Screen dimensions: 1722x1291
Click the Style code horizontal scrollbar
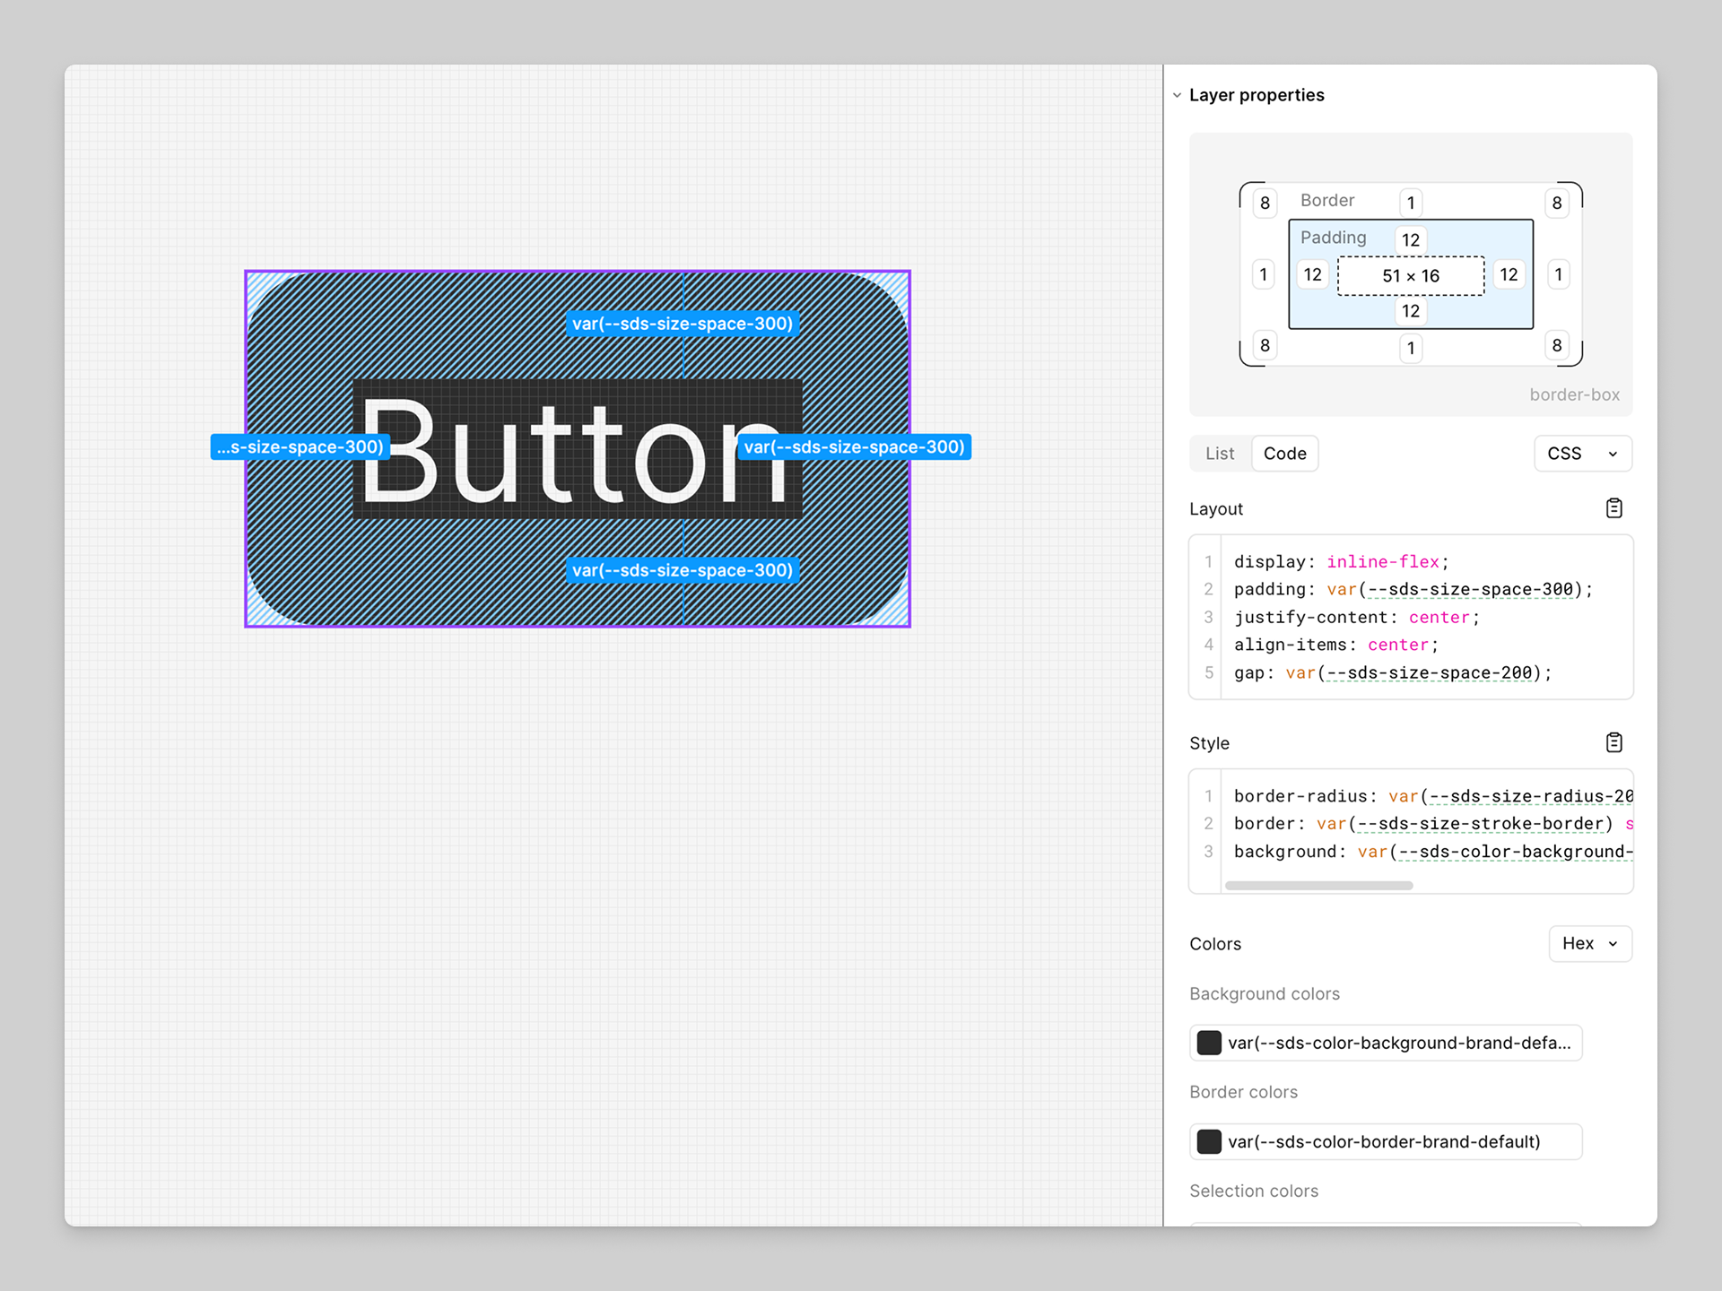(1318, 885)
